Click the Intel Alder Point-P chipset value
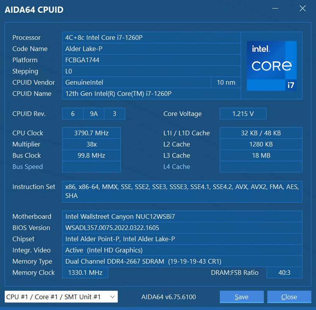 point(182,239)
